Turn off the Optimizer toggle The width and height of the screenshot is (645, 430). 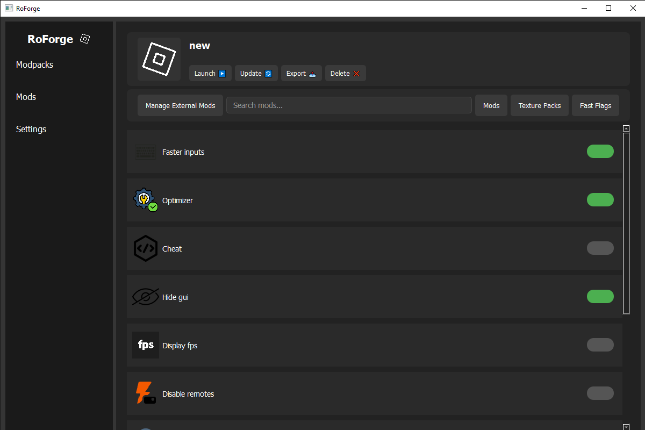coord(600,200)
